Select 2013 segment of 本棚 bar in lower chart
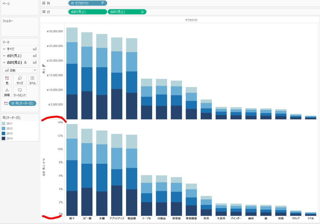The image size is (320, 224). tap(102, 178)
